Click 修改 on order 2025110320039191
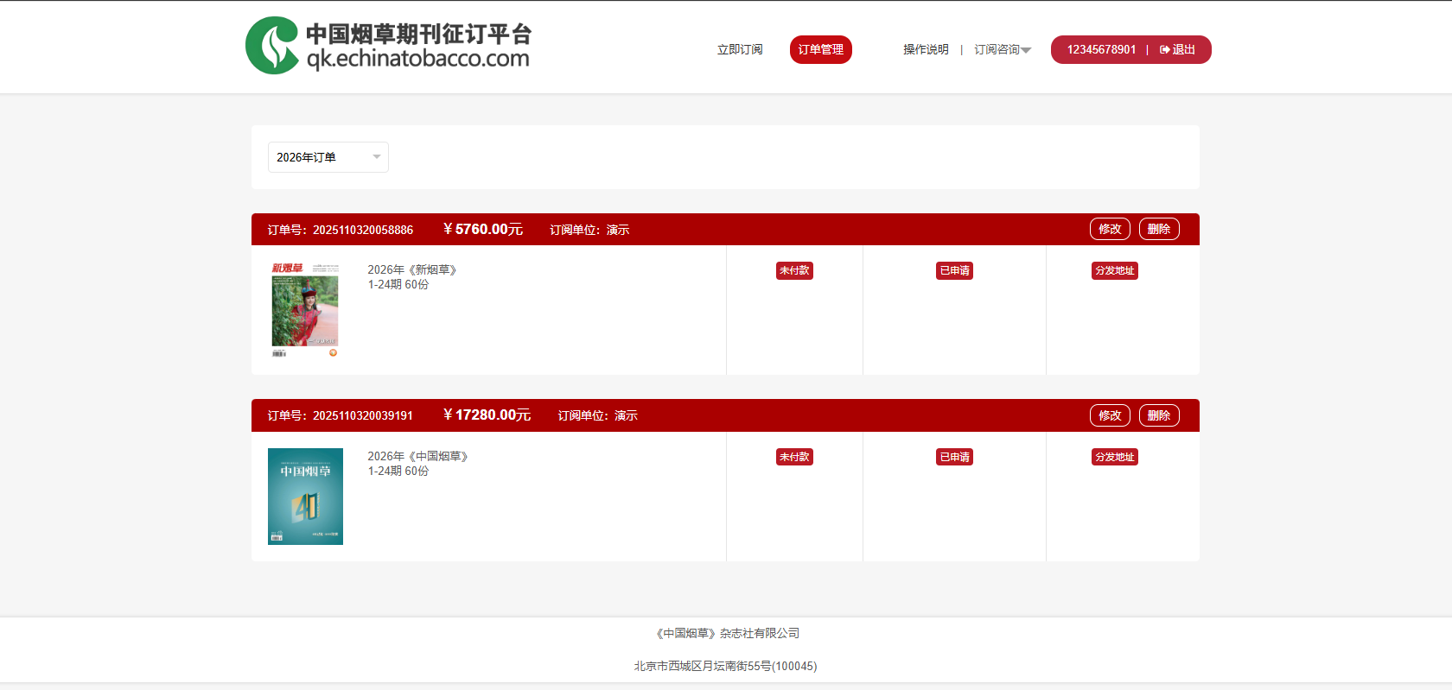 [1110, 415]
